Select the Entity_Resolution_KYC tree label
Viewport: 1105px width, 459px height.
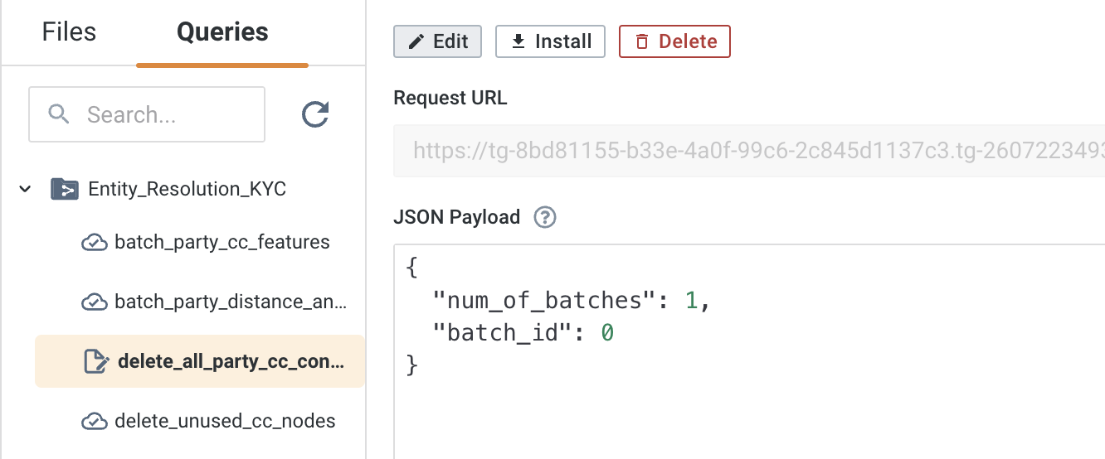[x=187, y=189]
